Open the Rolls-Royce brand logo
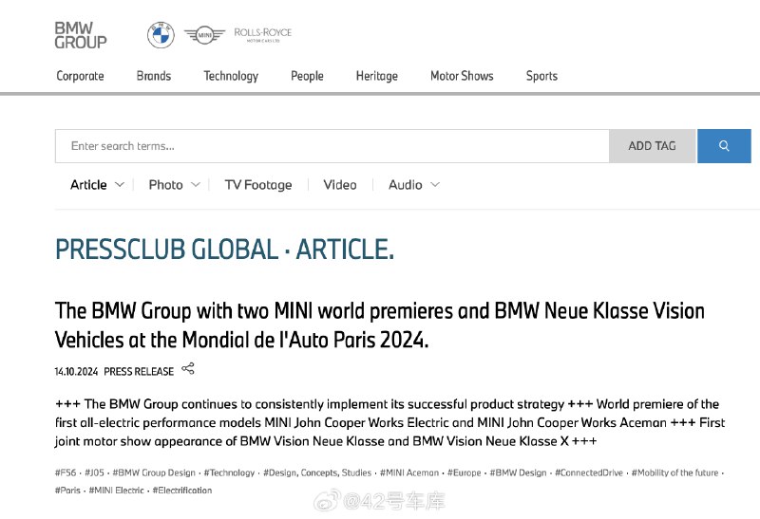 point(263,35)
